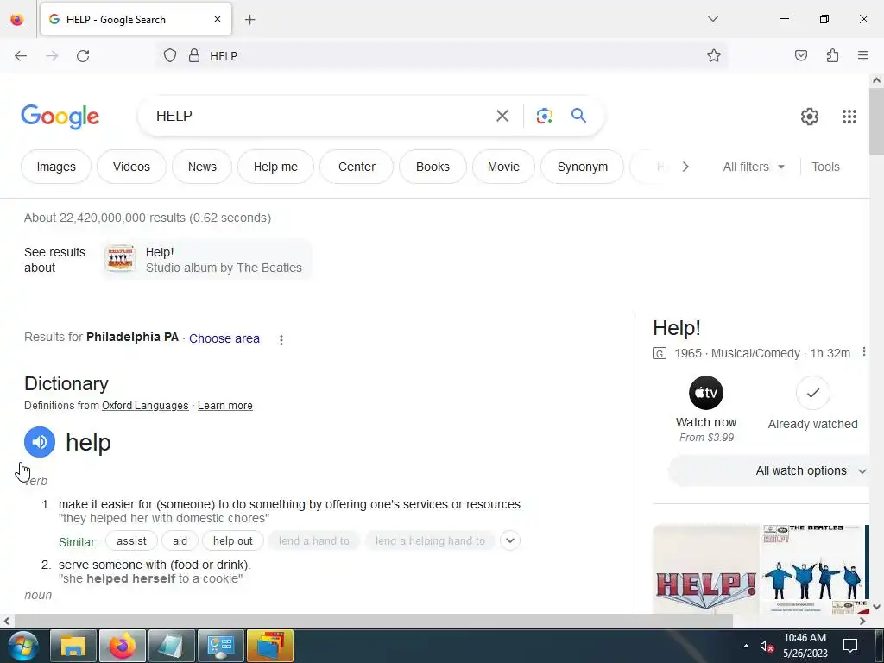884x663 pixels.
Task: Show more search filter chips
Action: click(x=685, y=167)
